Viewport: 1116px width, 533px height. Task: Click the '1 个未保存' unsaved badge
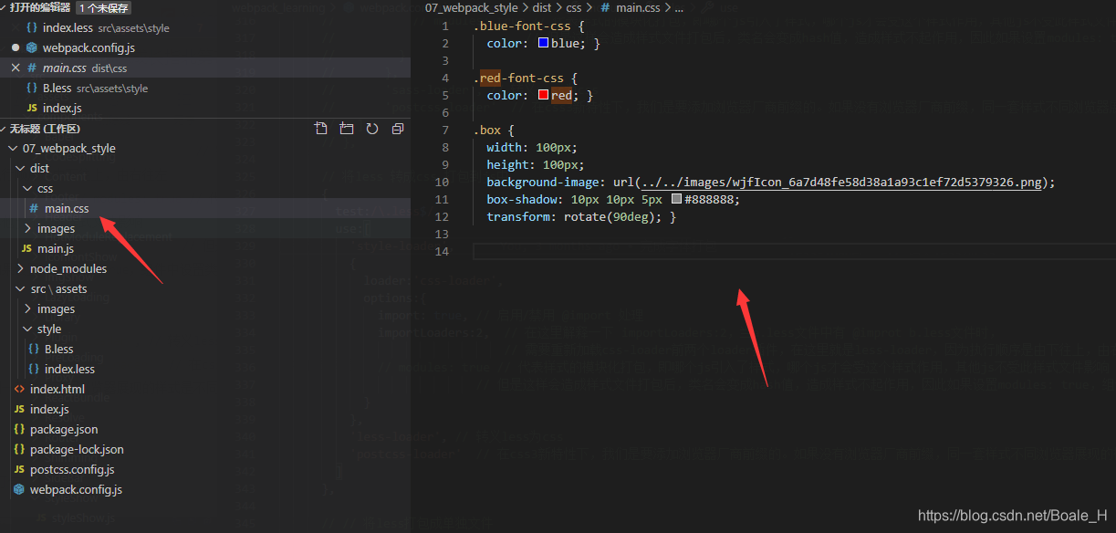click(x=104, y=7)
